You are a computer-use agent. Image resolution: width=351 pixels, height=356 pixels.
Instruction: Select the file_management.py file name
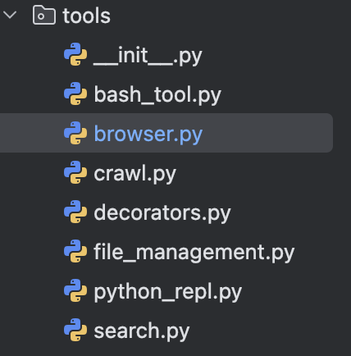coord(194,253)
